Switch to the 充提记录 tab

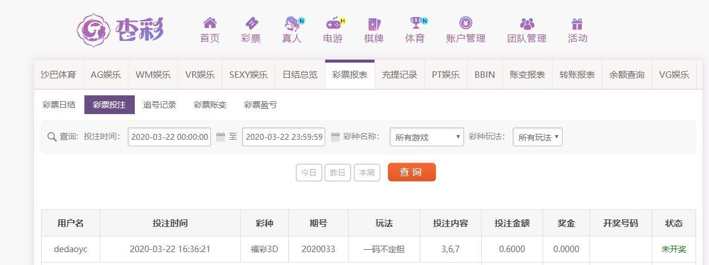click(x=400, y=75)
